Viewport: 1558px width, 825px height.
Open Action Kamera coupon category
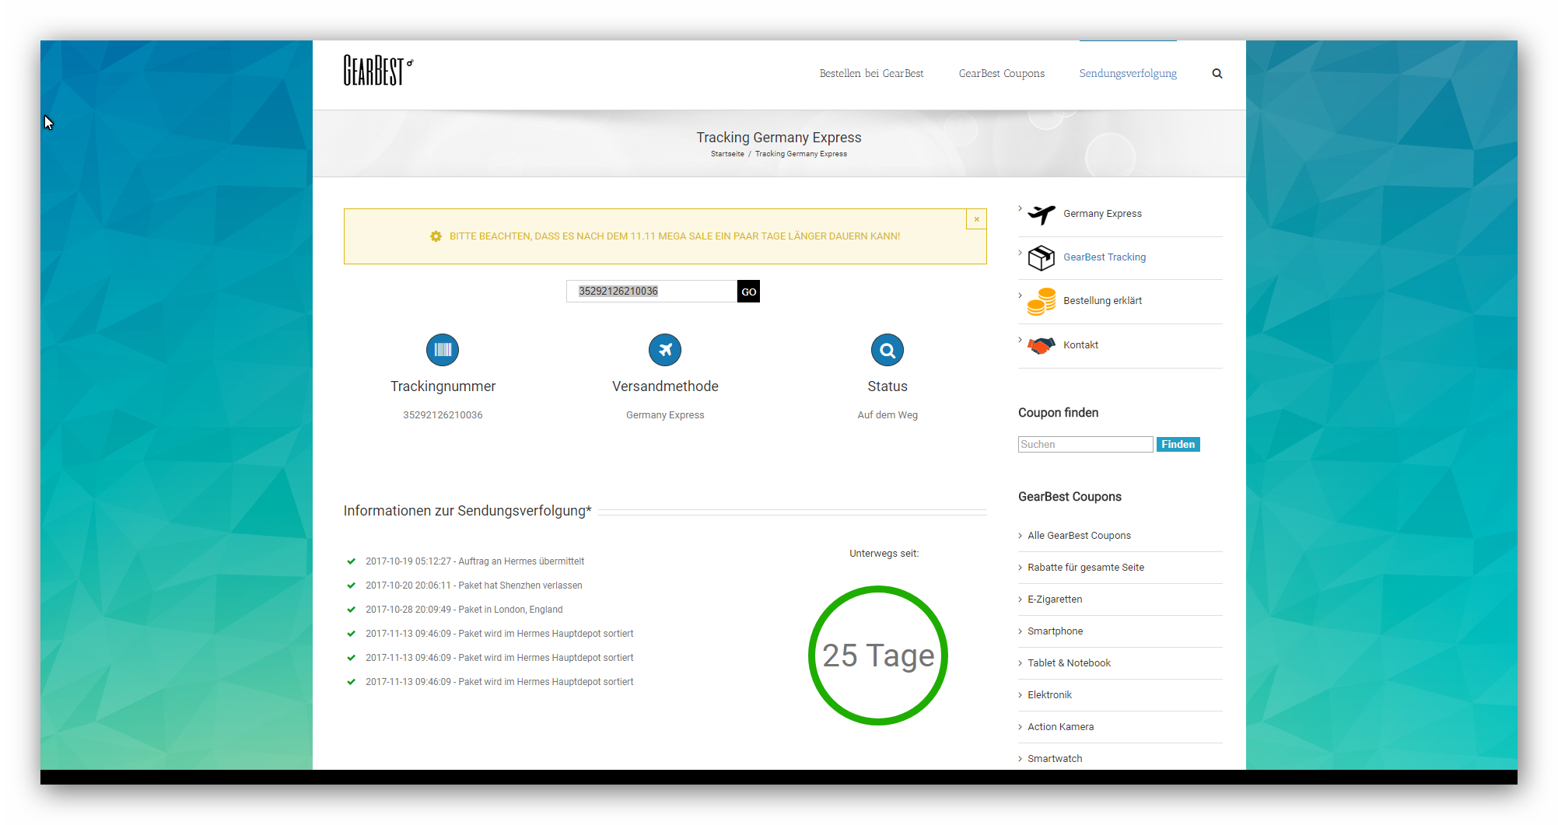[x=1060, y=727]
